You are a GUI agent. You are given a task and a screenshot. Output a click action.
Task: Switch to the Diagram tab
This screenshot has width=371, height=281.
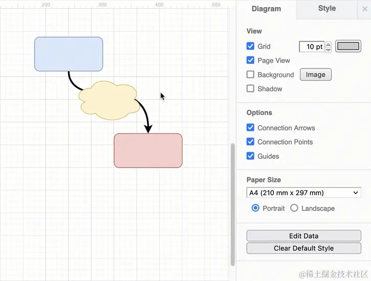click(x=266, y=9)
